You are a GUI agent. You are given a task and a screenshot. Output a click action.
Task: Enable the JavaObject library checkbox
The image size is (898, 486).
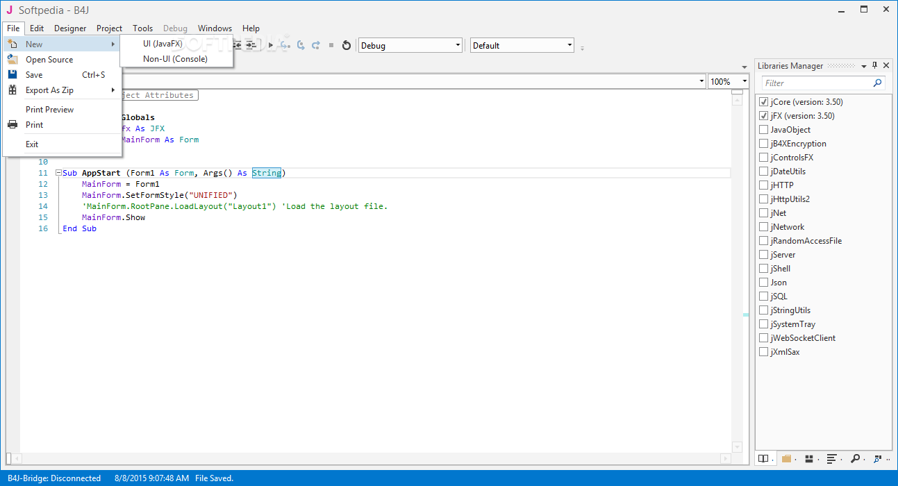pos(764,130)
